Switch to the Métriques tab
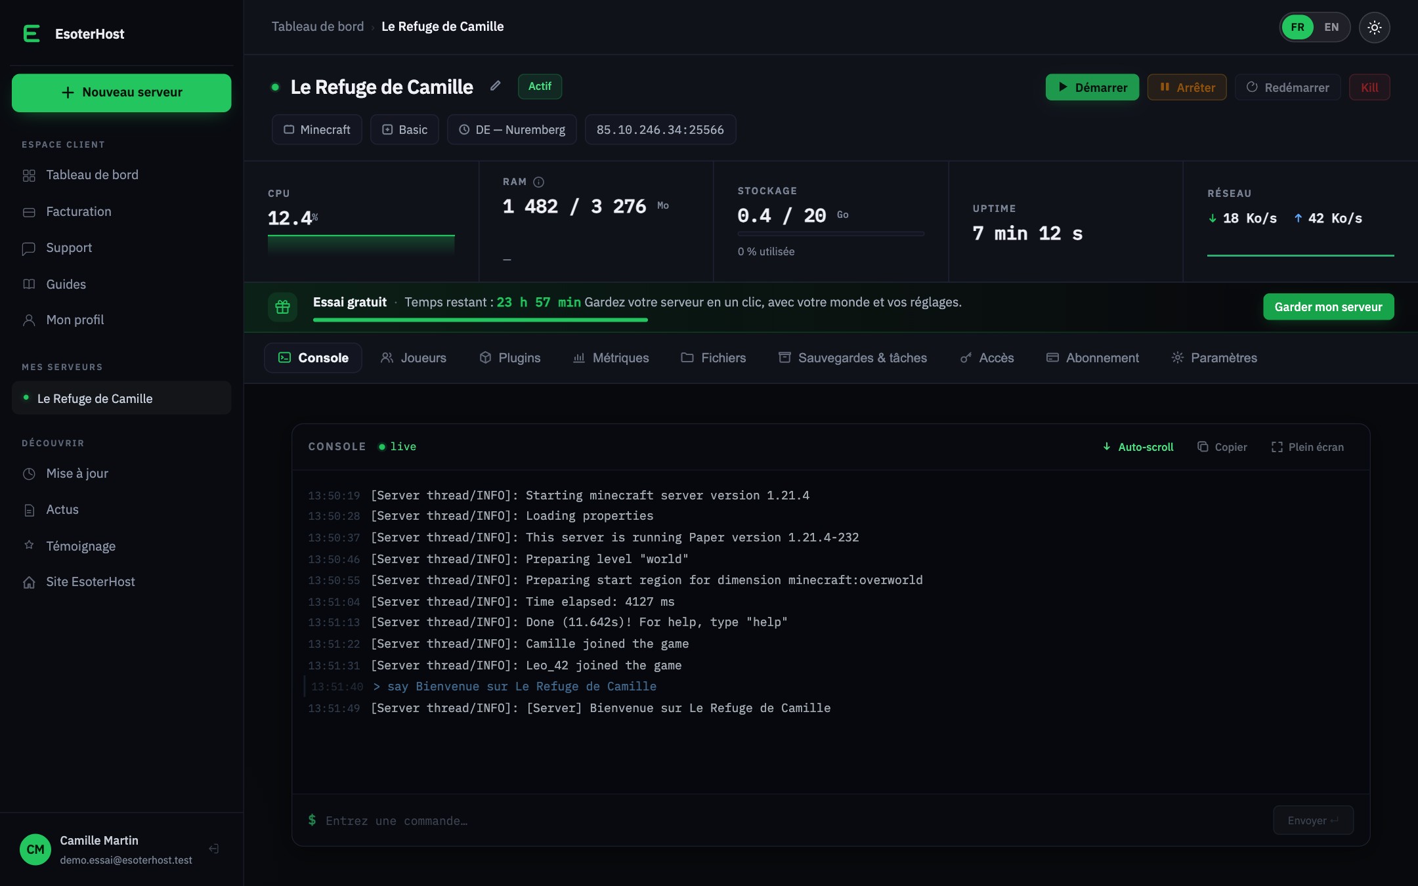The image size is (1418, 886). (611, 358)
